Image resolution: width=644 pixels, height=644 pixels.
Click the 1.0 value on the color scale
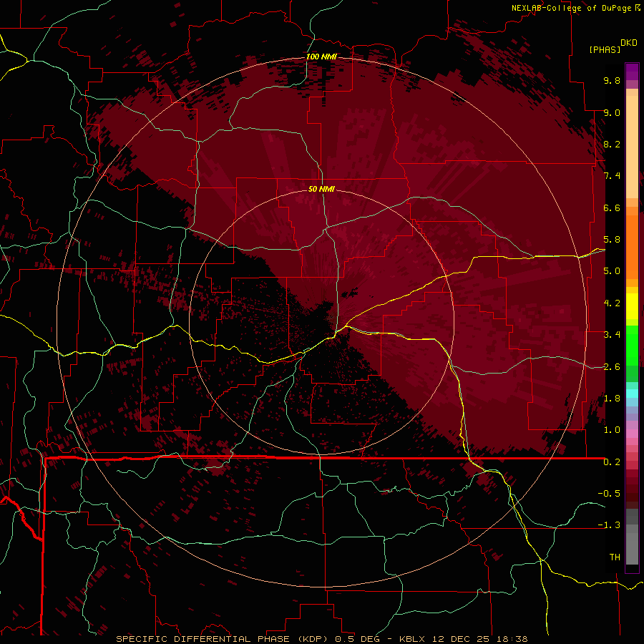[x=612, y=430]
